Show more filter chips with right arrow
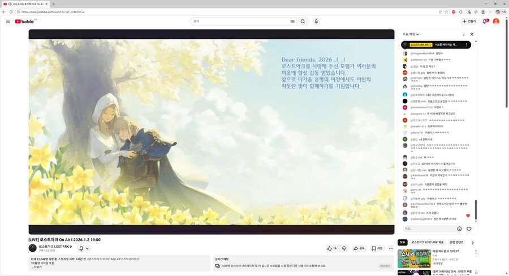Viewport: 509px width, 276px height. pos(473,243)
